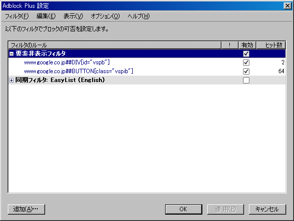Expand the 同期フィルタ EasyList group
294x221 pixels.
(x=12, y=80)
